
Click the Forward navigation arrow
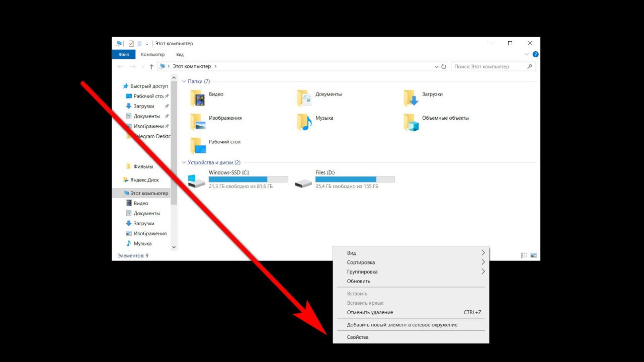(x=133, y=66)
